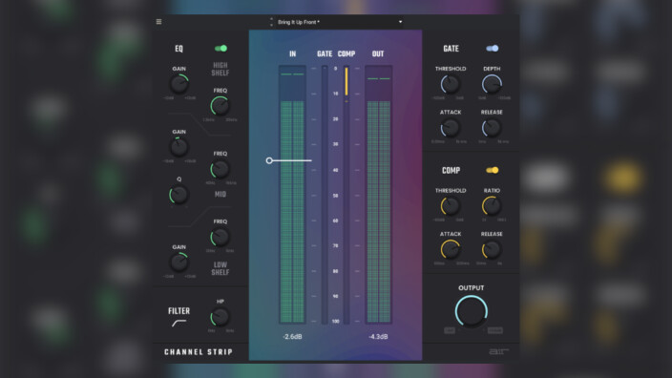Click the COMP heading in the right panel
The image size is (672, 378).
[451, 171]
